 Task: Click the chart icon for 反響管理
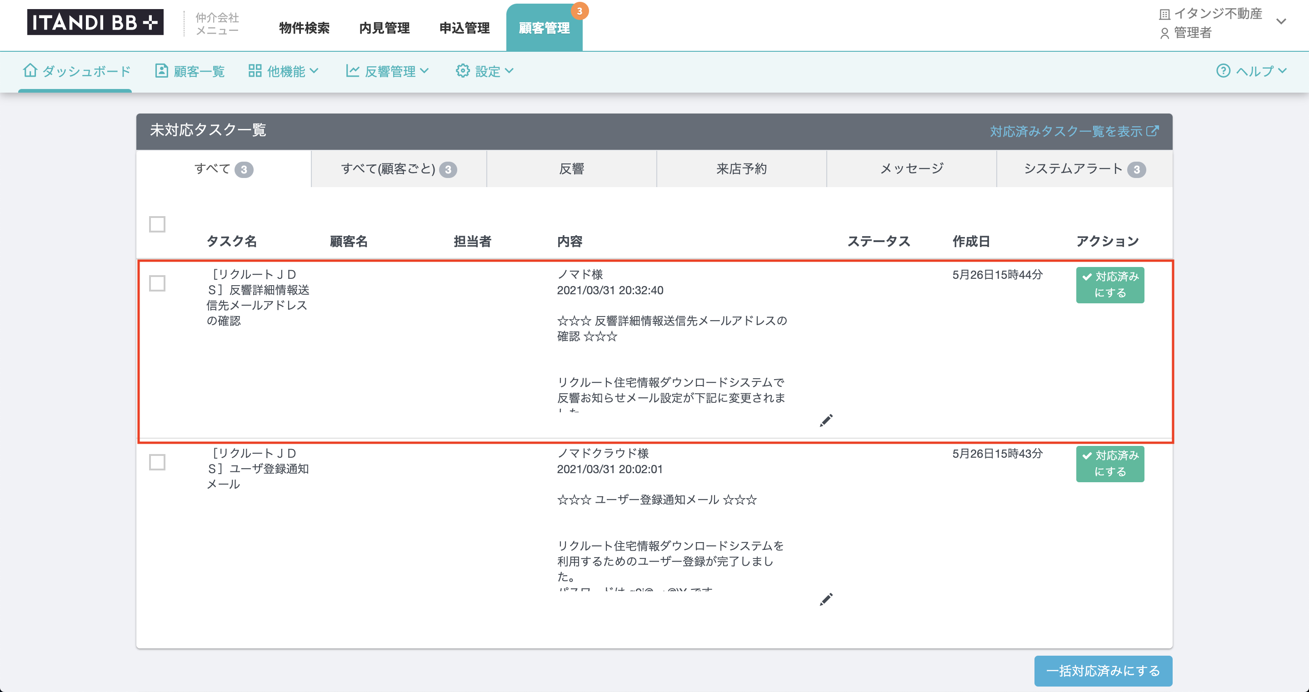(353, 70)
